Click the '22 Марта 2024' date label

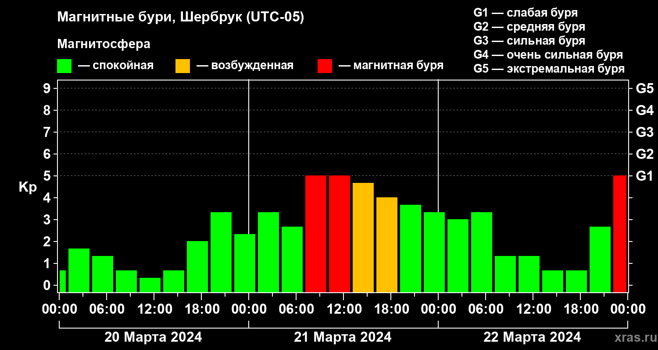click(532, 337)
